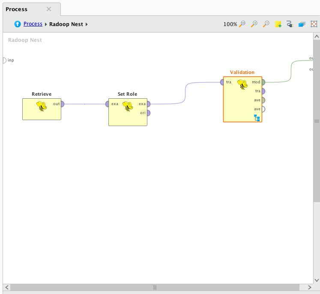This screenshot has width=320, height=294.
Task: Expand arrow after Radoop Nest breadcrumb
Action: (87, 24)
